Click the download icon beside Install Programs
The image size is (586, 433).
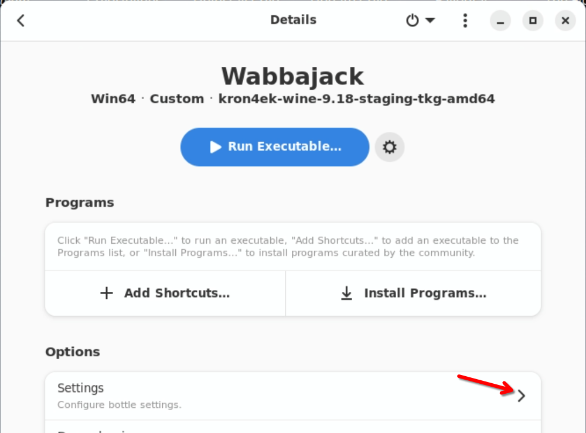[347, 294]
